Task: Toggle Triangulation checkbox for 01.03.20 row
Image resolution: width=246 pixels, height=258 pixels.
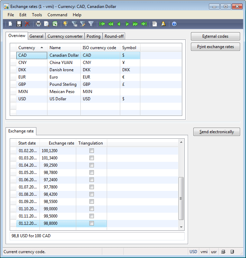Action: pos(91,158)
